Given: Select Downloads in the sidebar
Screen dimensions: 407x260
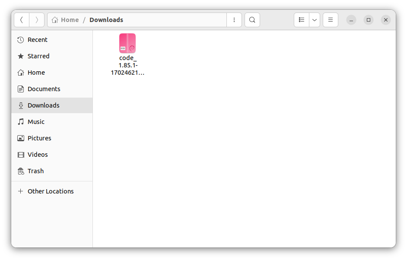Looking at the screenshot, I should [52, 105].
